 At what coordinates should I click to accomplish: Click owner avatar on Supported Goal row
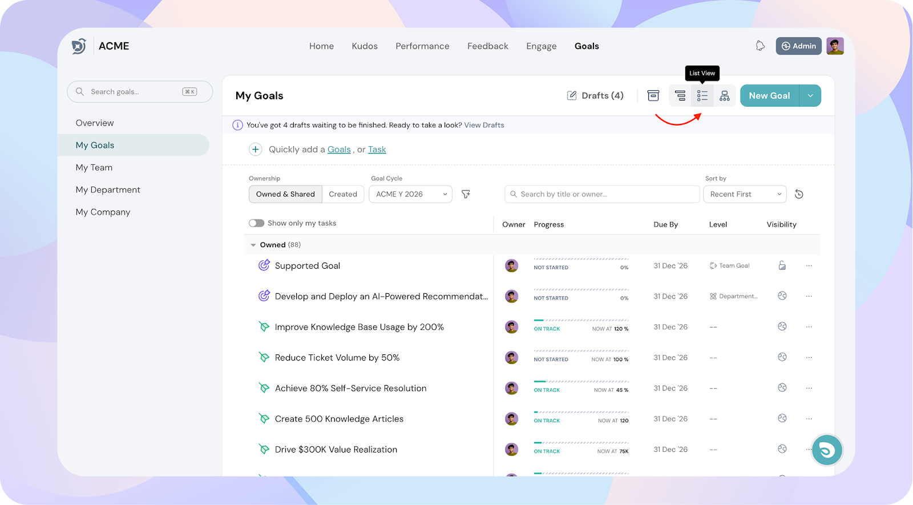[x=512, y=266]
